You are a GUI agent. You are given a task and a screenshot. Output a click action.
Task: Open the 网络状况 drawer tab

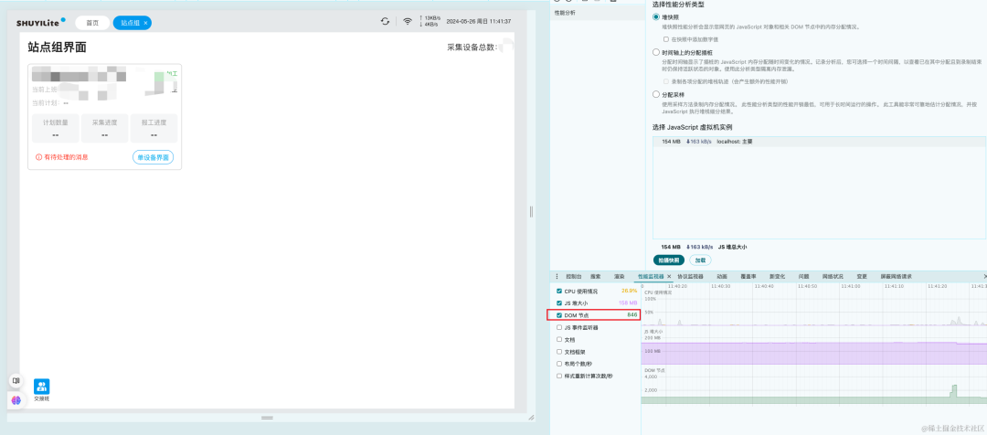click(x=833, y=276)
